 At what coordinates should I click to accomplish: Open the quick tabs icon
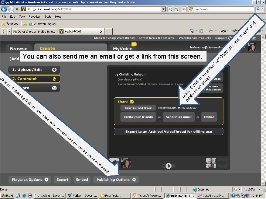click(x=4, y=31)
